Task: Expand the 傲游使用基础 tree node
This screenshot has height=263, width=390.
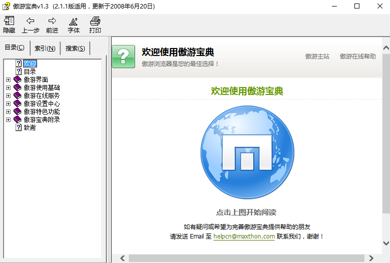Action: (x=8, y=87)
